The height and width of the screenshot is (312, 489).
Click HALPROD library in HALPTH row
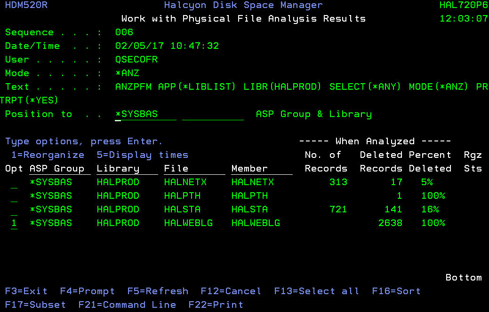(118, 196)
